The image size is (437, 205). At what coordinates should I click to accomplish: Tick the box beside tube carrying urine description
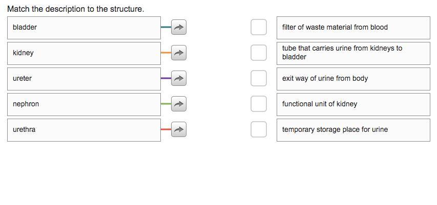tap(259, 53)
